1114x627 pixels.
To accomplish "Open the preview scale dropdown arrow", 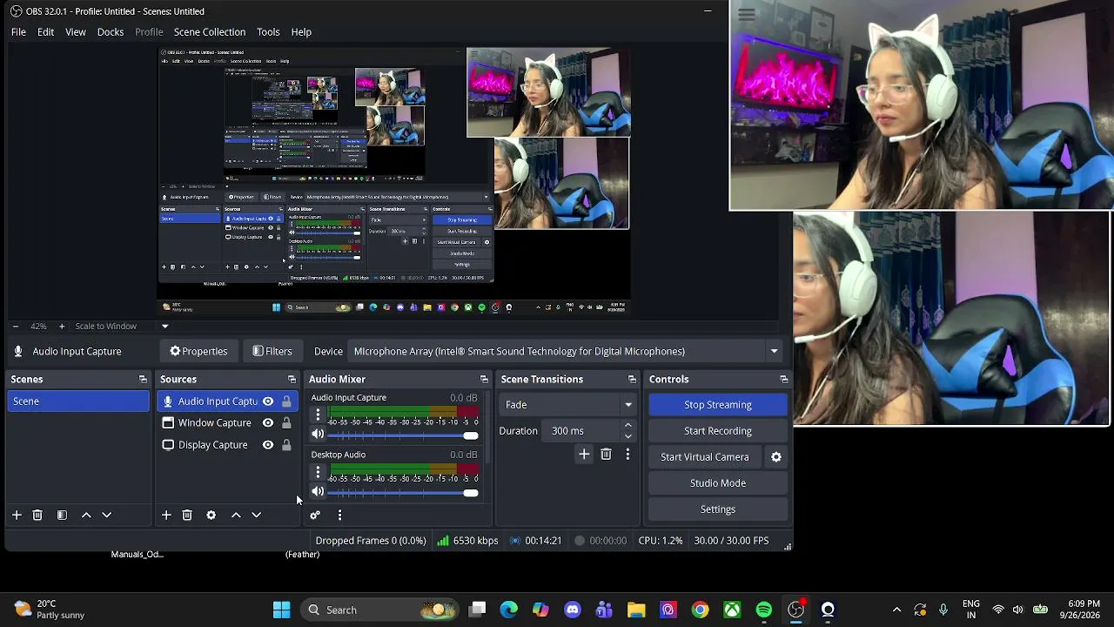I will click(164, 327).
